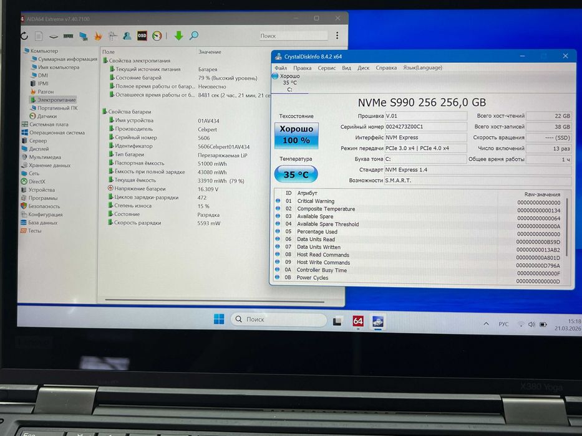Expand Сервер category in tree
This screenshot has height=436, width=582.
tap(34, 141)
